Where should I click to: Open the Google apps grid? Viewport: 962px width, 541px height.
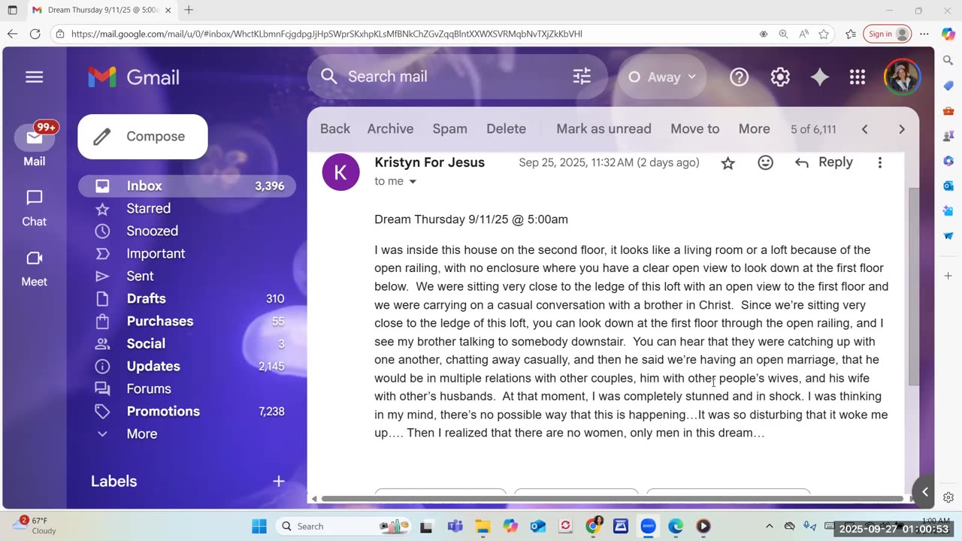[858, 77]
